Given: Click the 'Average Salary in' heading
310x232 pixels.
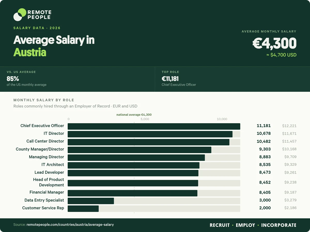Looking at the screenshot, I should [x=54, y=40].
